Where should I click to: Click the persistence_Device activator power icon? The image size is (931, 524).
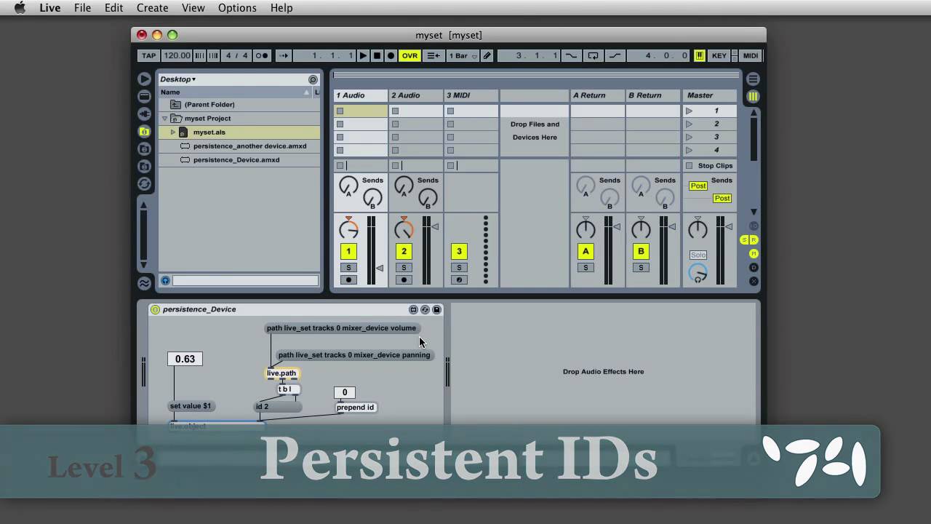coord(155,309)
